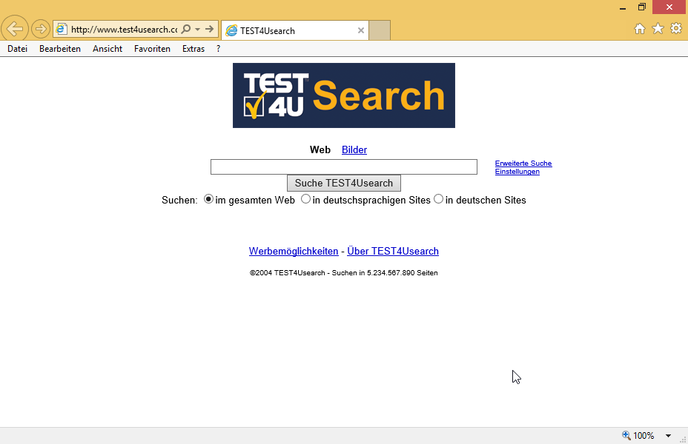Click the Suche TEST4Usearch button
The width and height of the screenshot is (688, 444).
[343, 183]
